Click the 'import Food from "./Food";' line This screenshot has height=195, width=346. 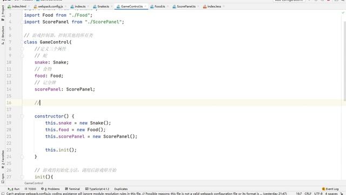[x=58, y=15]
